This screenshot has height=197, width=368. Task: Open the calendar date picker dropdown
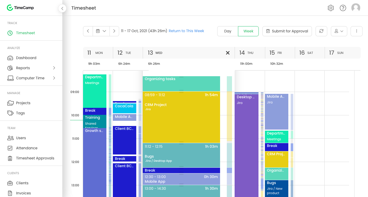101,31
